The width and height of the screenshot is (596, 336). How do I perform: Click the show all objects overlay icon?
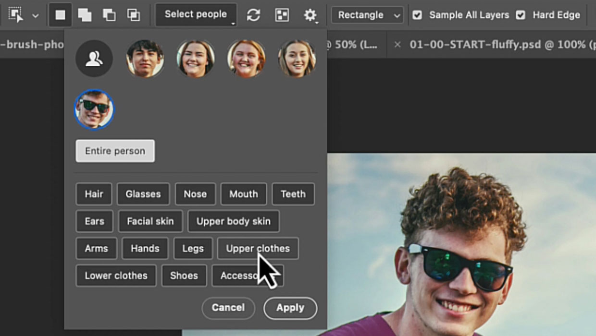(x=282, y=15)
